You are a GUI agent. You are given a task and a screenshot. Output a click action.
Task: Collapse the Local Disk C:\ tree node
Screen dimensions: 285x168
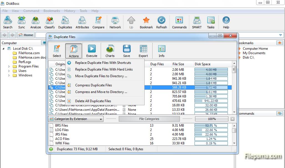(x=4, y=49)
